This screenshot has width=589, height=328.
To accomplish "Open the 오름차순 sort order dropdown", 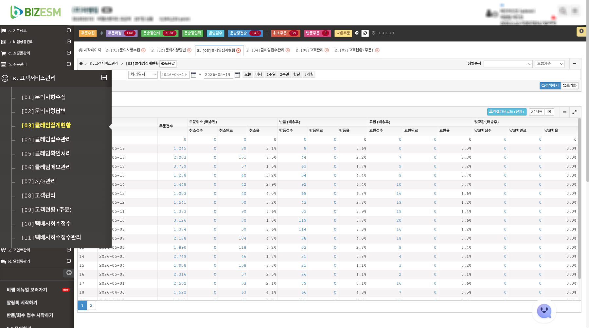I will (x=550, y=64).
